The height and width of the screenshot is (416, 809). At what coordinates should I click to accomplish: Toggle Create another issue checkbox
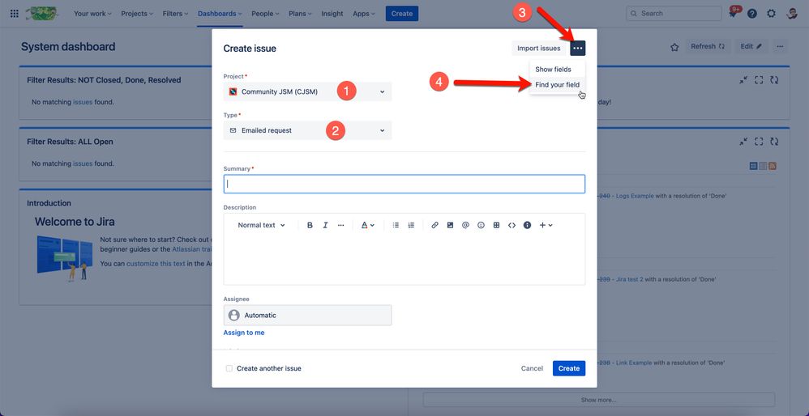click(229, 368)
